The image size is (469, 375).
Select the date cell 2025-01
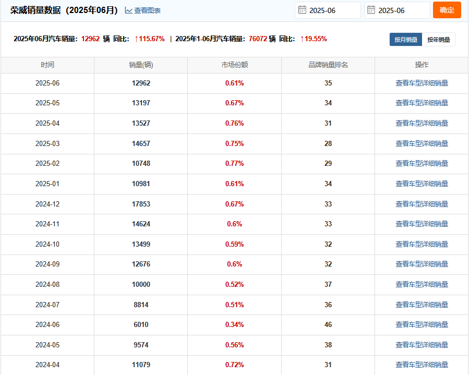(47, 184)
